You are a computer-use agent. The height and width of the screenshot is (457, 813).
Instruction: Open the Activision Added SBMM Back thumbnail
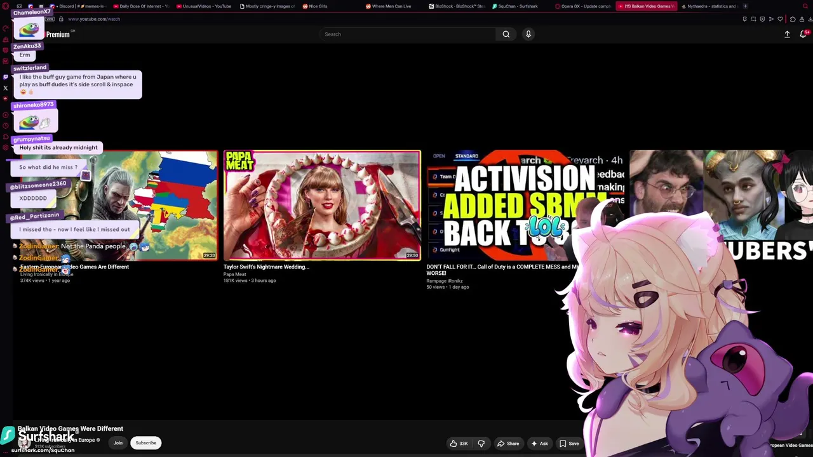[525, 205]
